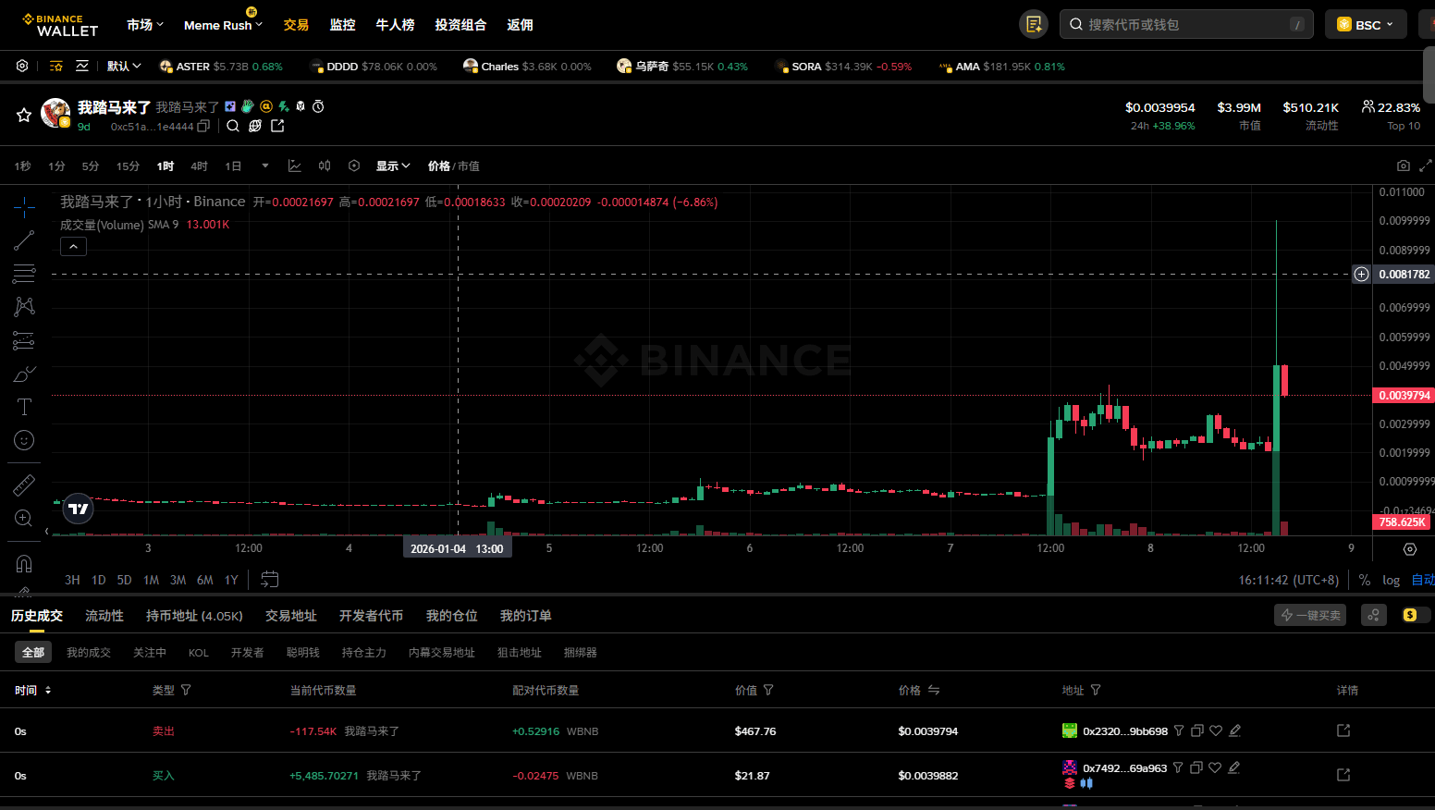Image resolution: width=1435 pixels, height=810 pixels.
Task: Toggle the percent price scale
Action: (1365, 580)
